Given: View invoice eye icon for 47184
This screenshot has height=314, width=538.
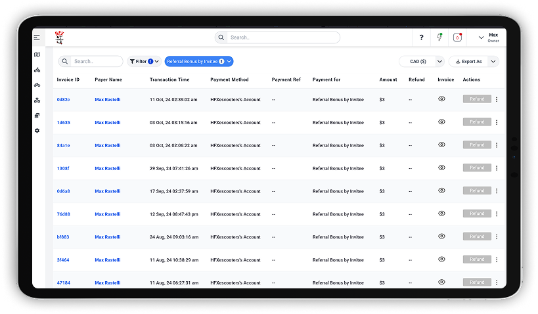Looking at the screenshot, I should [441, 282].
